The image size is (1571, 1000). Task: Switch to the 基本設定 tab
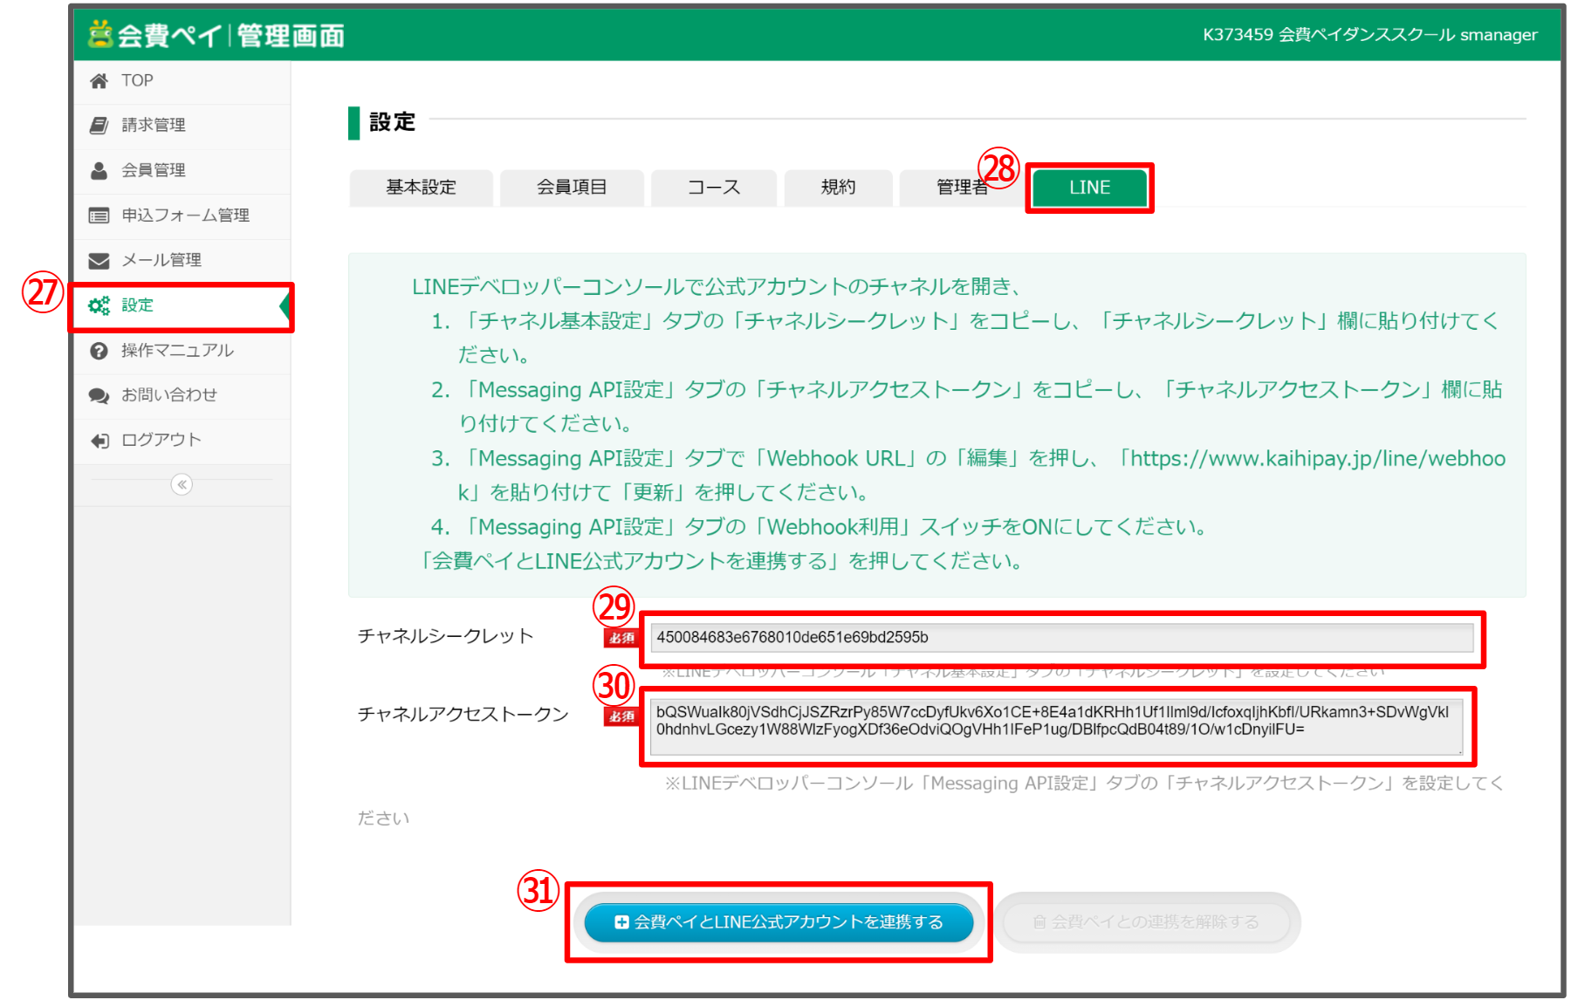point(421,188)
